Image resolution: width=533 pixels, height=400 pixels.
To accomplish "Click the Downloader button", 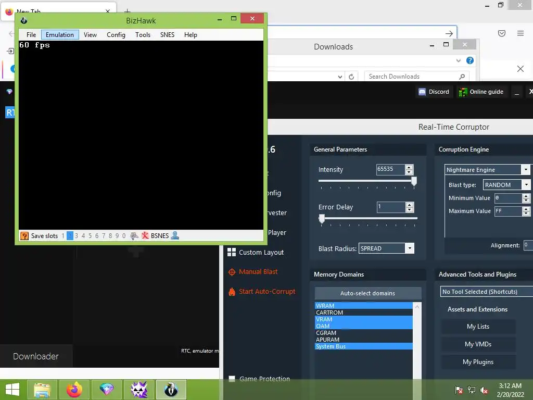I will pos(36,356).
